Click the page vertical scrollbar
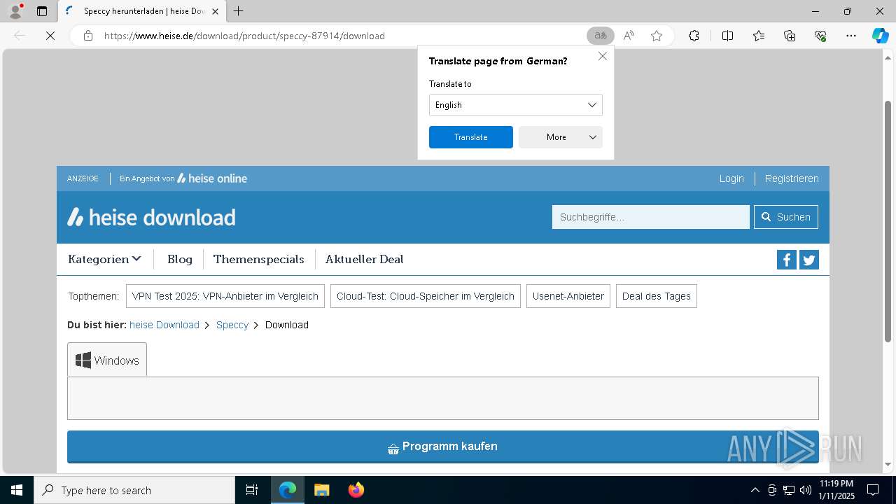This screenshot has height=504, width=896. [888, 223]
